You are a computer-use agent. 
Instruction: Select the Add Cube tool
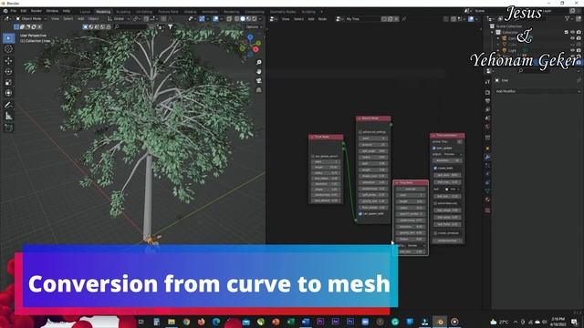[8, 128]
